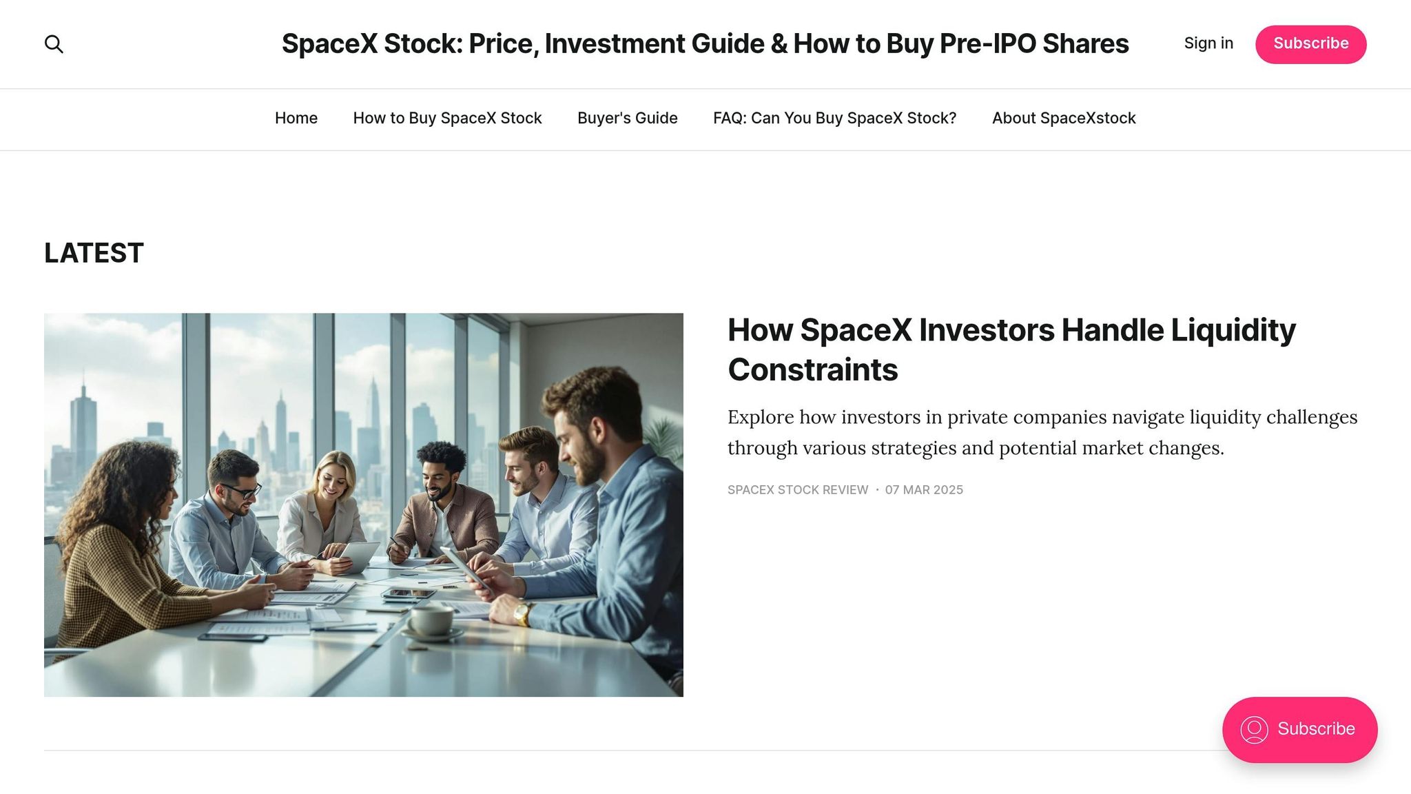Open How to Buy SpaceX Stock page
Image resolution: width=1411 pixels, height=794 pixels.
tap(447, 118)
